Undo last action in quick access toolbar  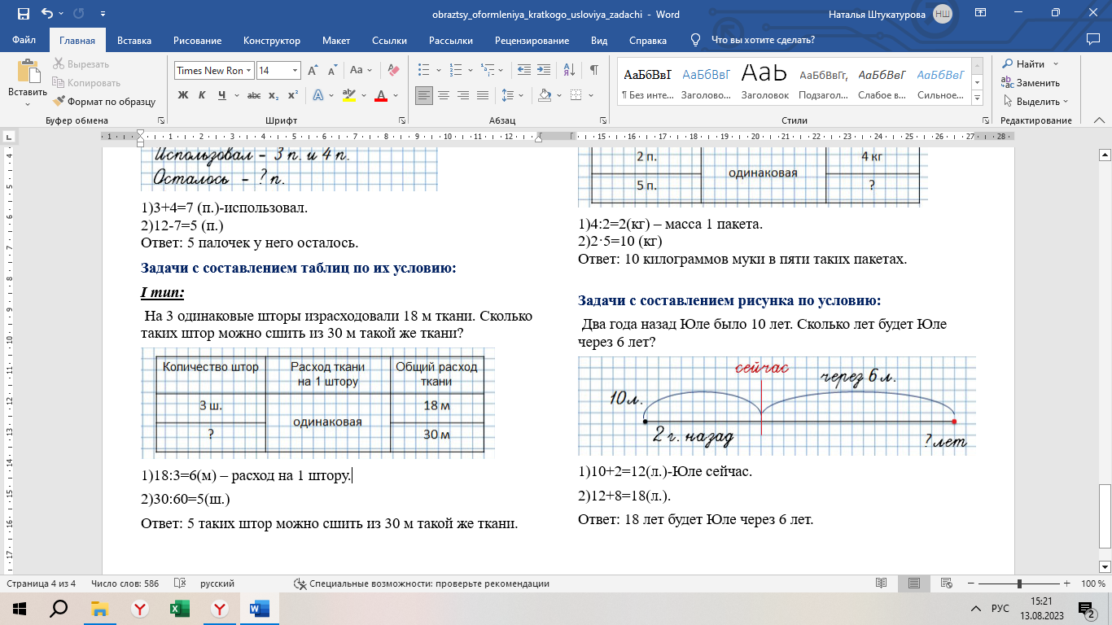(46, 14)
